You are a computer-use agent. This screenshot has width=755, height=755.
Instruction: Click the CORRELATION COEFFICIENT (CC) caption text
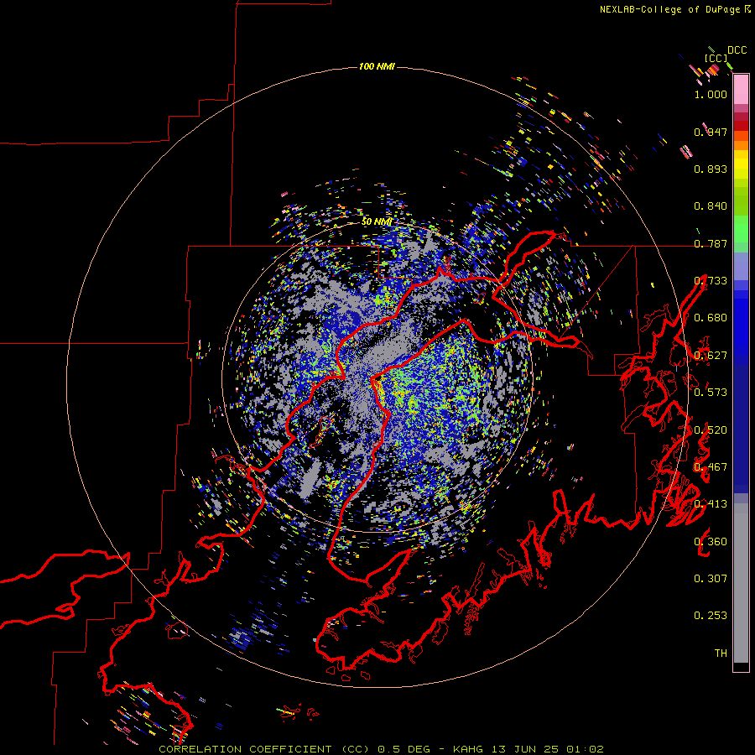coord(264,749)
